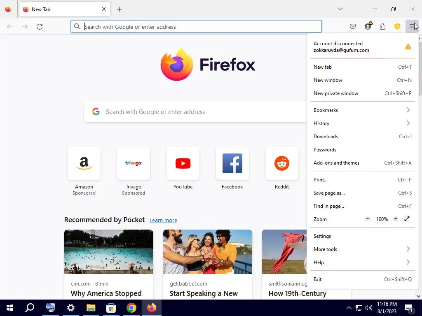
Task: Reload the page with the refresh icon
Action: pyautogui.click(x=40, y=27)
